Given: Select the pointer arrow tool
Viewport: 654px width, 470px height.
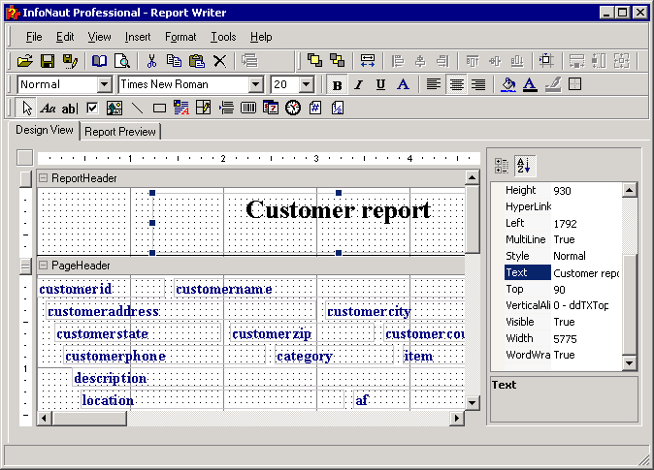Looking at the screenshot, I should 27,109.
